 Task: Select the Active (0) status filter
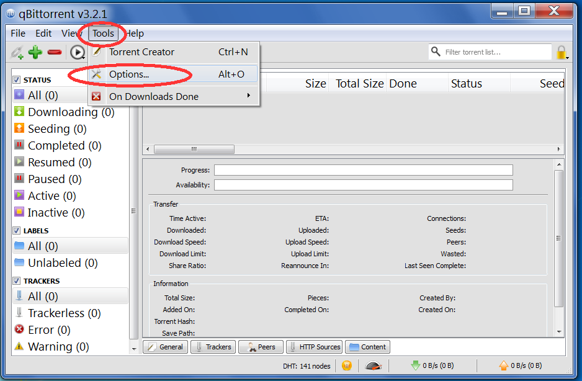(71, 195)
